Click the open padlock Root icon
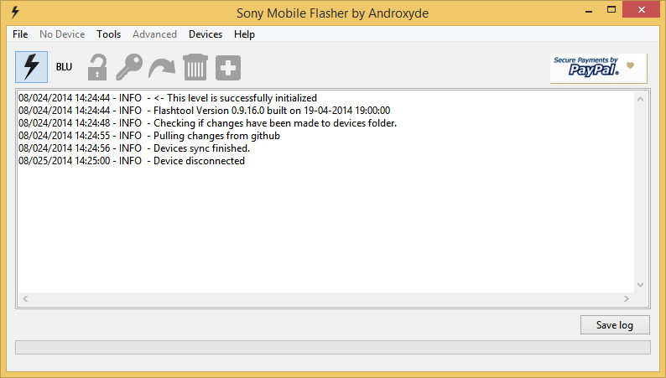 97,67
